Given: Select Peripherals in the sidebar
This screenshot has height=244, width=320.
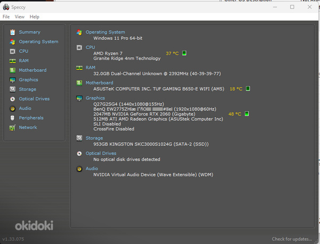Looking at the screenshot, I should tap(31, 118).
